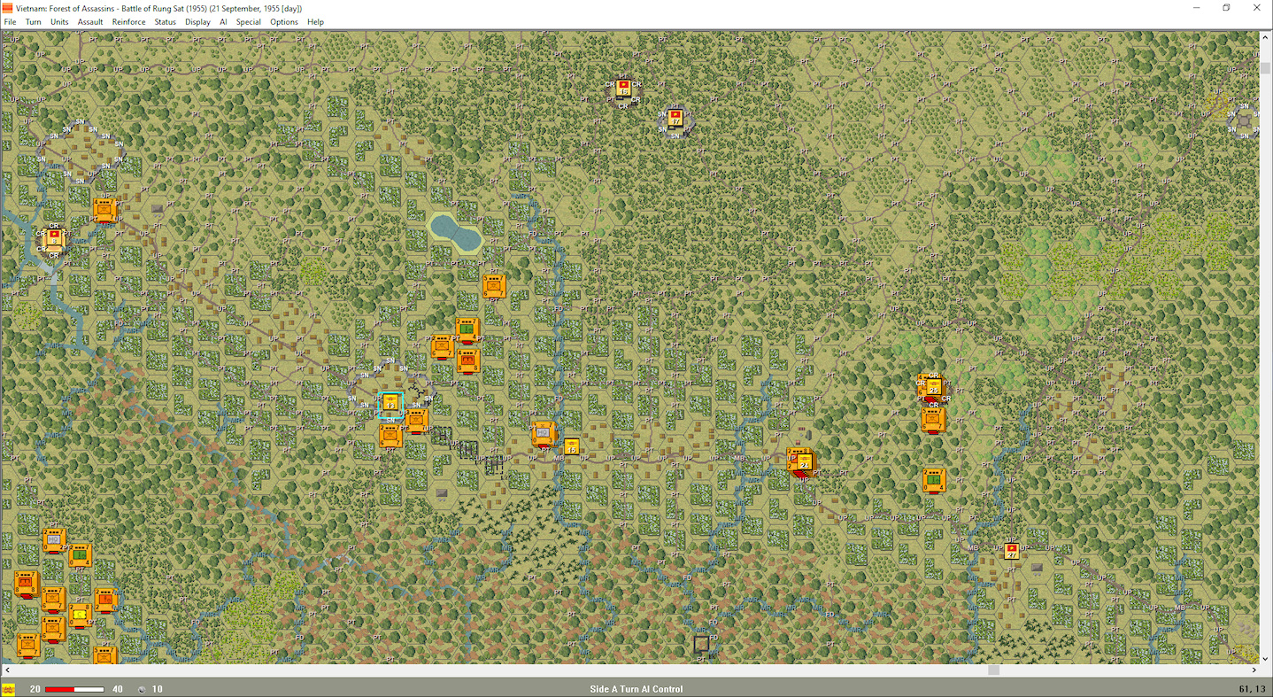The image size is (1273, 697).
Task: Open the Options menu
Action: (x=284, y=21)
